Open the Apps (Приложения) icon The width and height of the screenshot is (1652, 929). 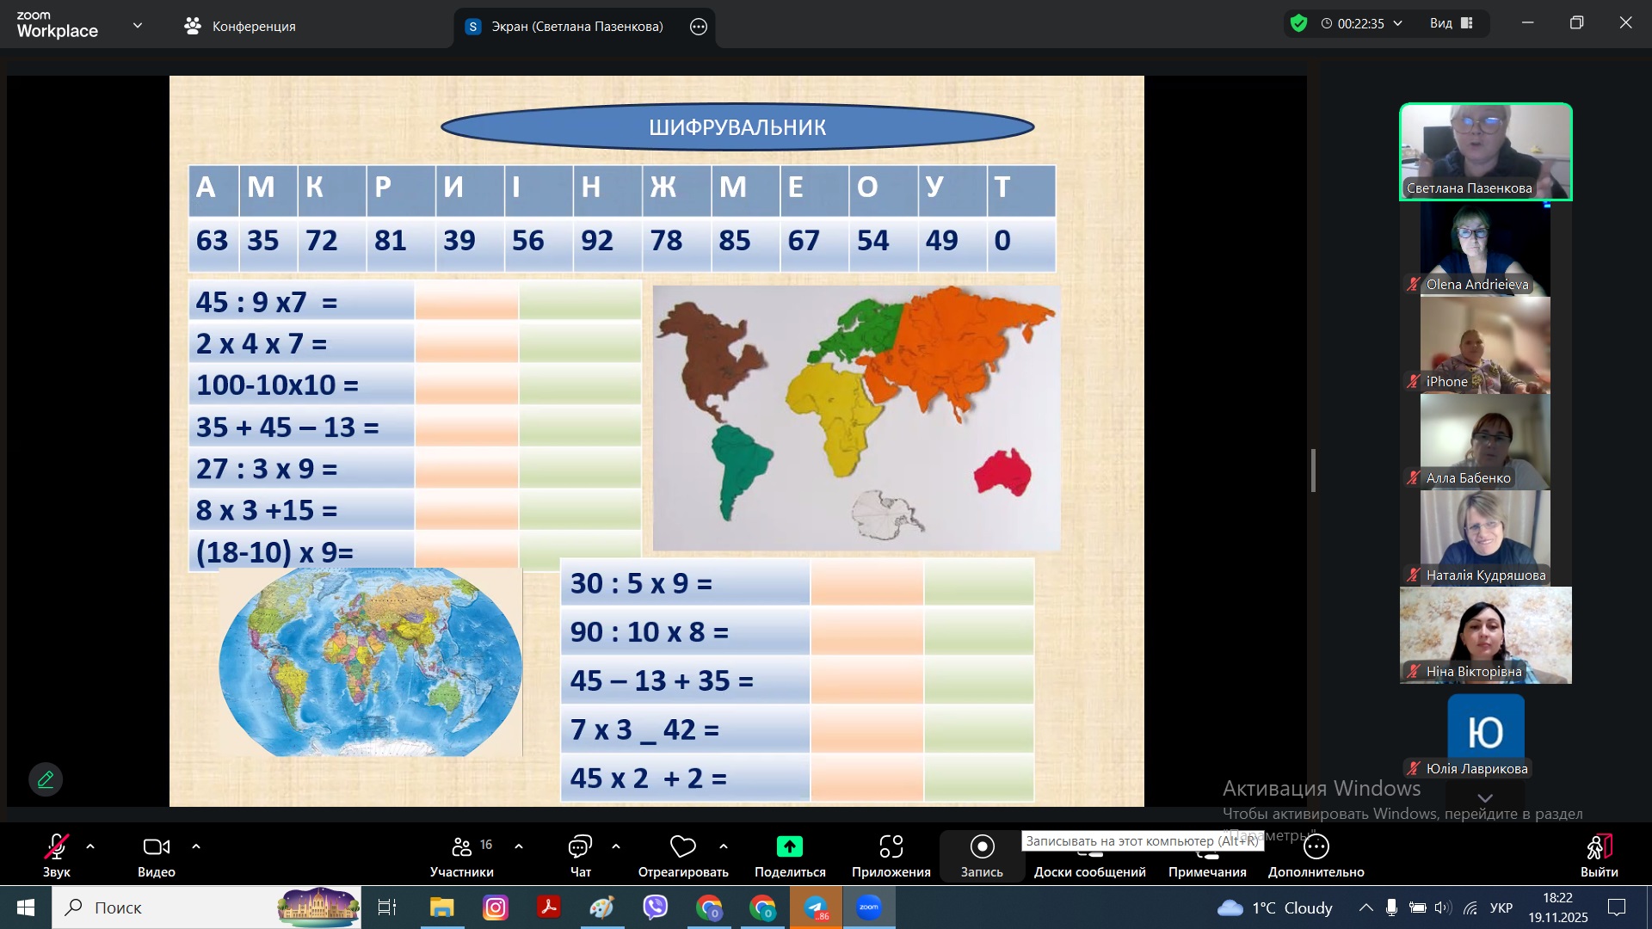(x=891, y=847)
